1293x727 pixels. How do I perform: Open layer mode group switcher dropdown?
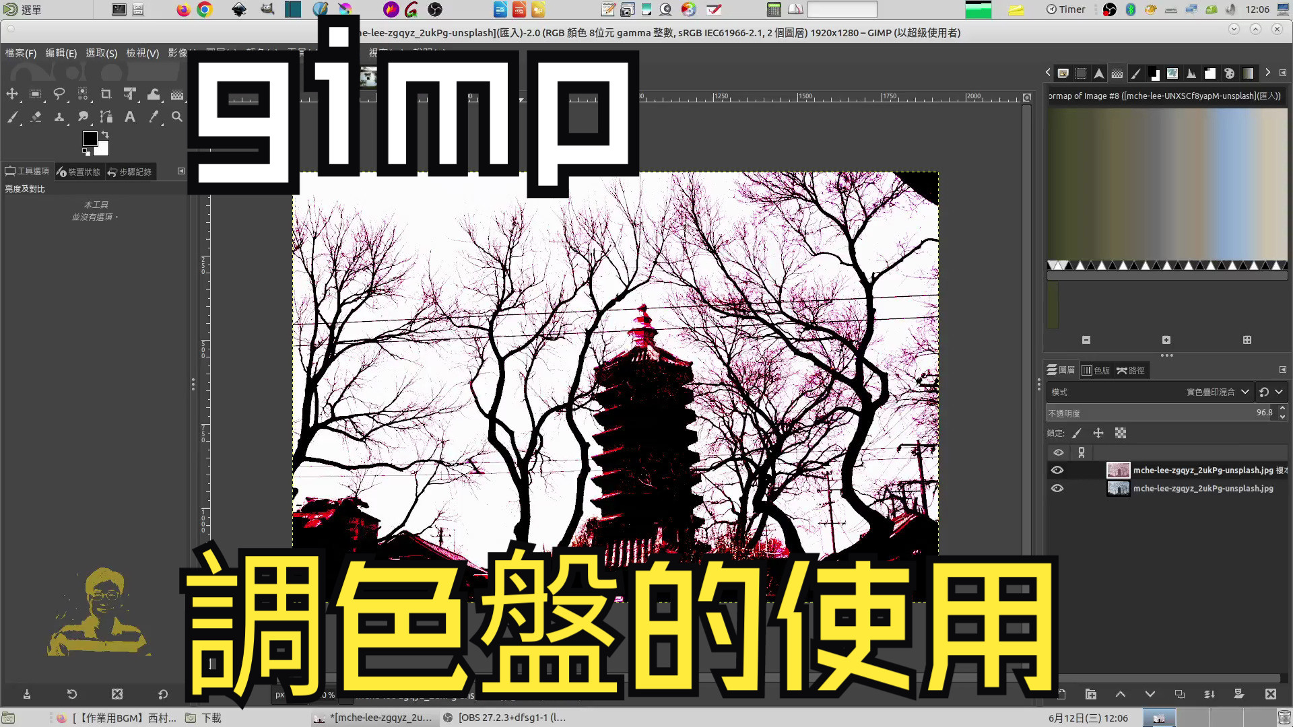[1271, 392]
